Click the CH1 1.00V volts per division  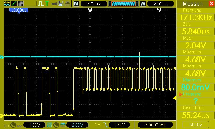pos(34,125)
